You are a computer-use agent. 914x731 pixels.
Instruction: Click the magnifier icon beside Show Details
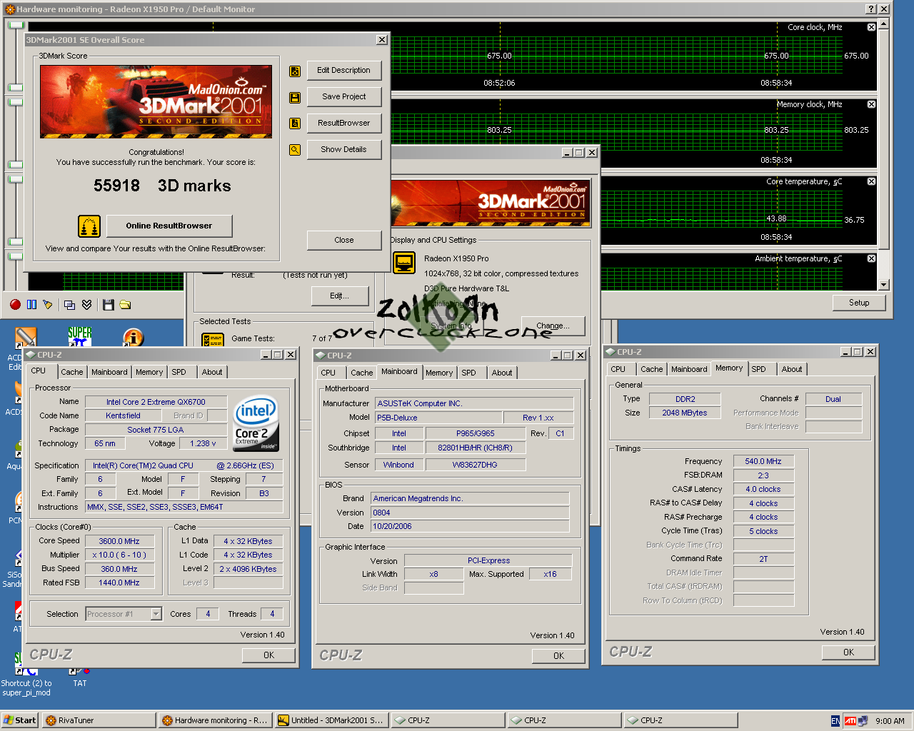pyautogui.click(x=295, y=150)
